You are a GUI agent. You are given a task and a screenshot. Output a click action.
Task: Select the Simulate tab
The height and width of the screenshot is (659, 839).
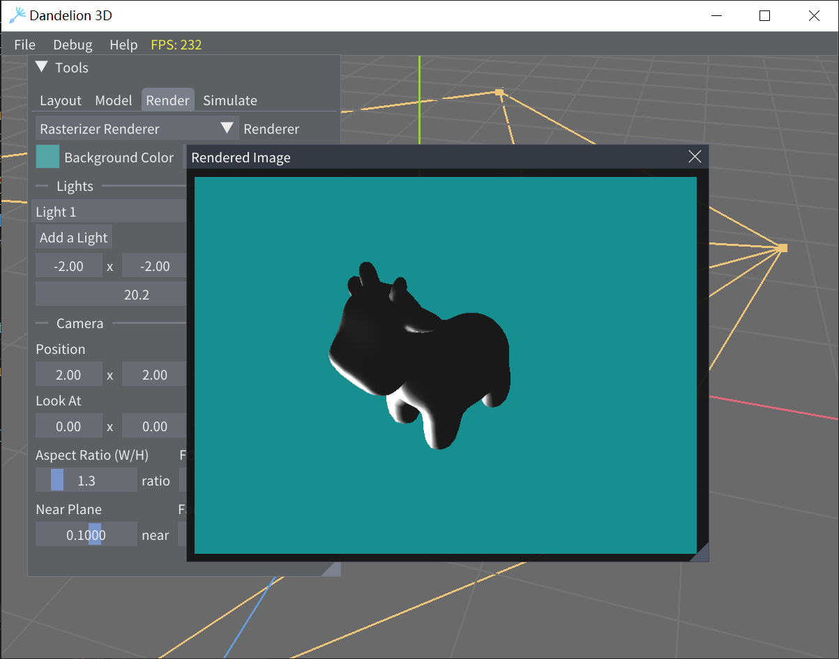(230, 100)
